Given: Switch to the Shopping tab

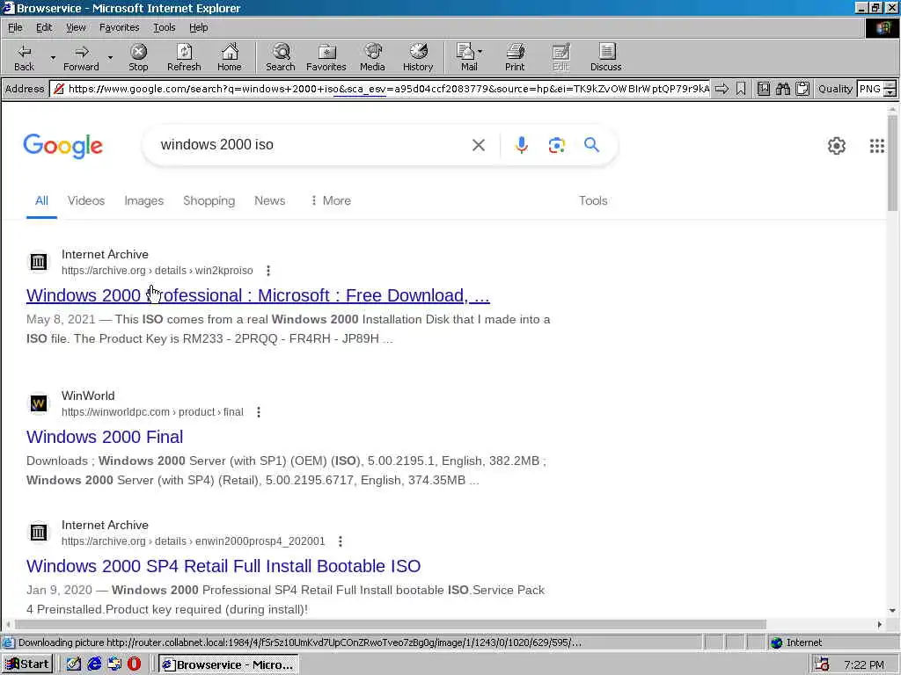Looking at the screenshot, I should point(209,201).
